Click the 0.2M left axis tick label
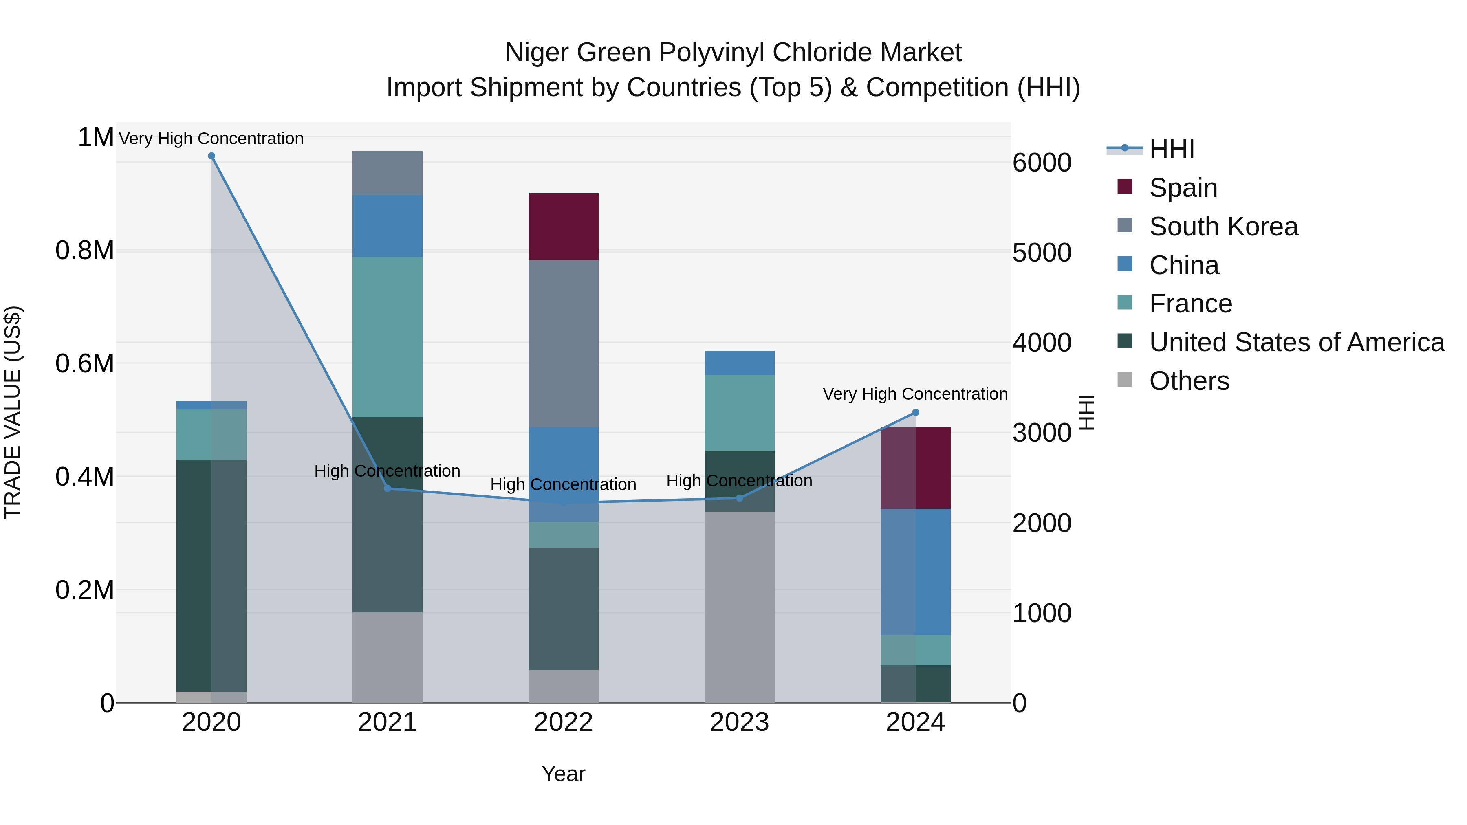The image size is (1467, 825). pyautogui.click(x=85, y=590)
